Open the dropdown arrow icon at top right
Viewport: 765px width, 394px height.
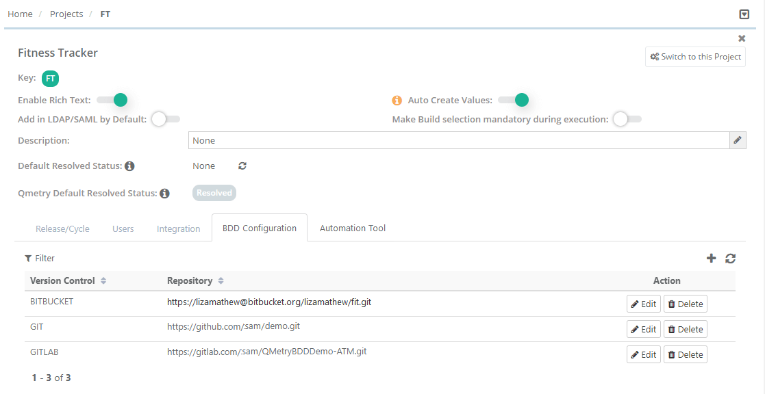[744, 14]
